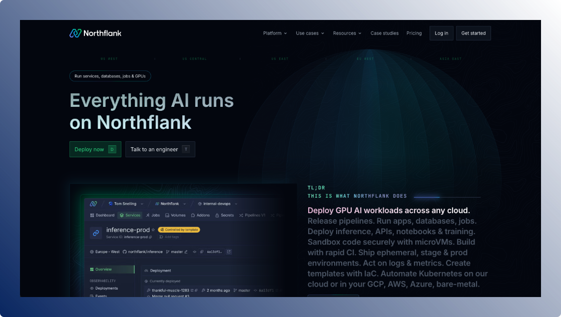Open the commit in external link icon

229,252
